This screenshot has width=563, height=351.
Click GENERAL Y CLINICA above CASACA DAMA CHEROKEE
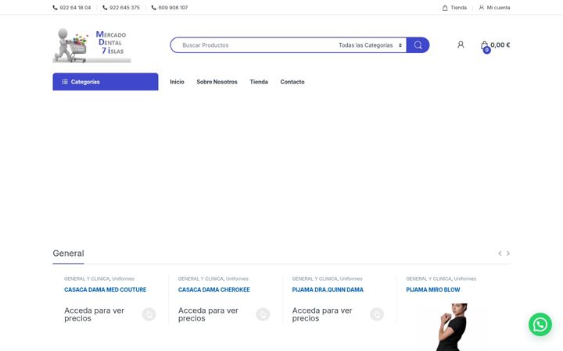[201, 278]
